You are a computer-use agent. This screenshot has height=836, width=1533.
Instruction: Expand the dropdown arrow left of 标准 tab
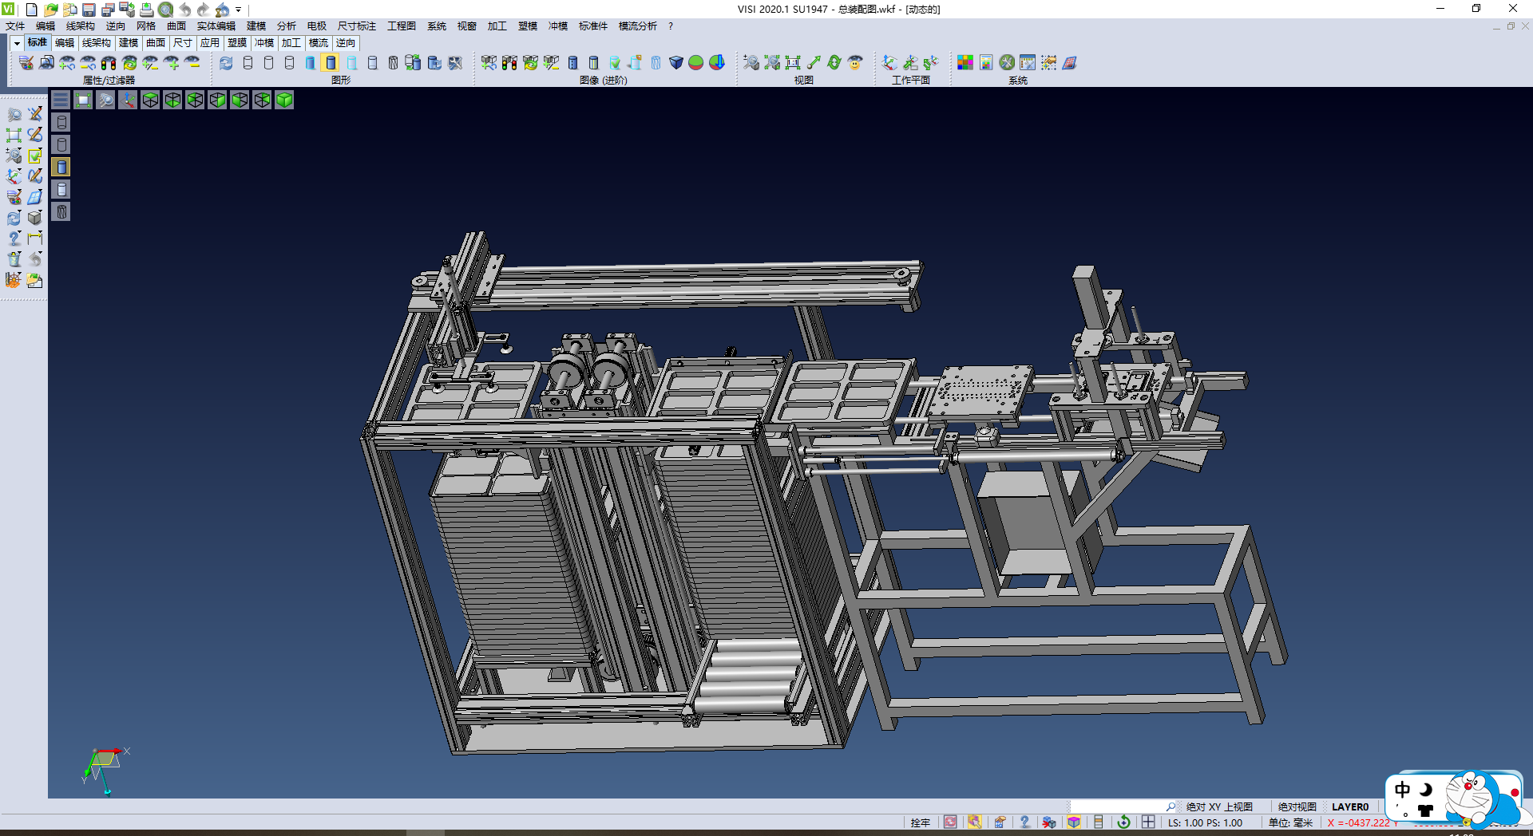coord(17,43)
